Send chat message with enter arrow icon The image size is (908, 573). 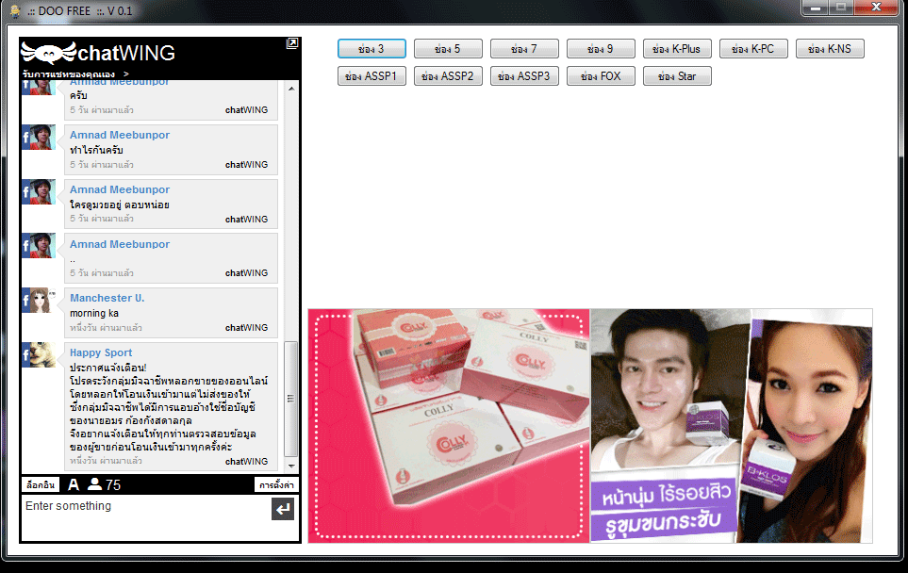[283, 509]
